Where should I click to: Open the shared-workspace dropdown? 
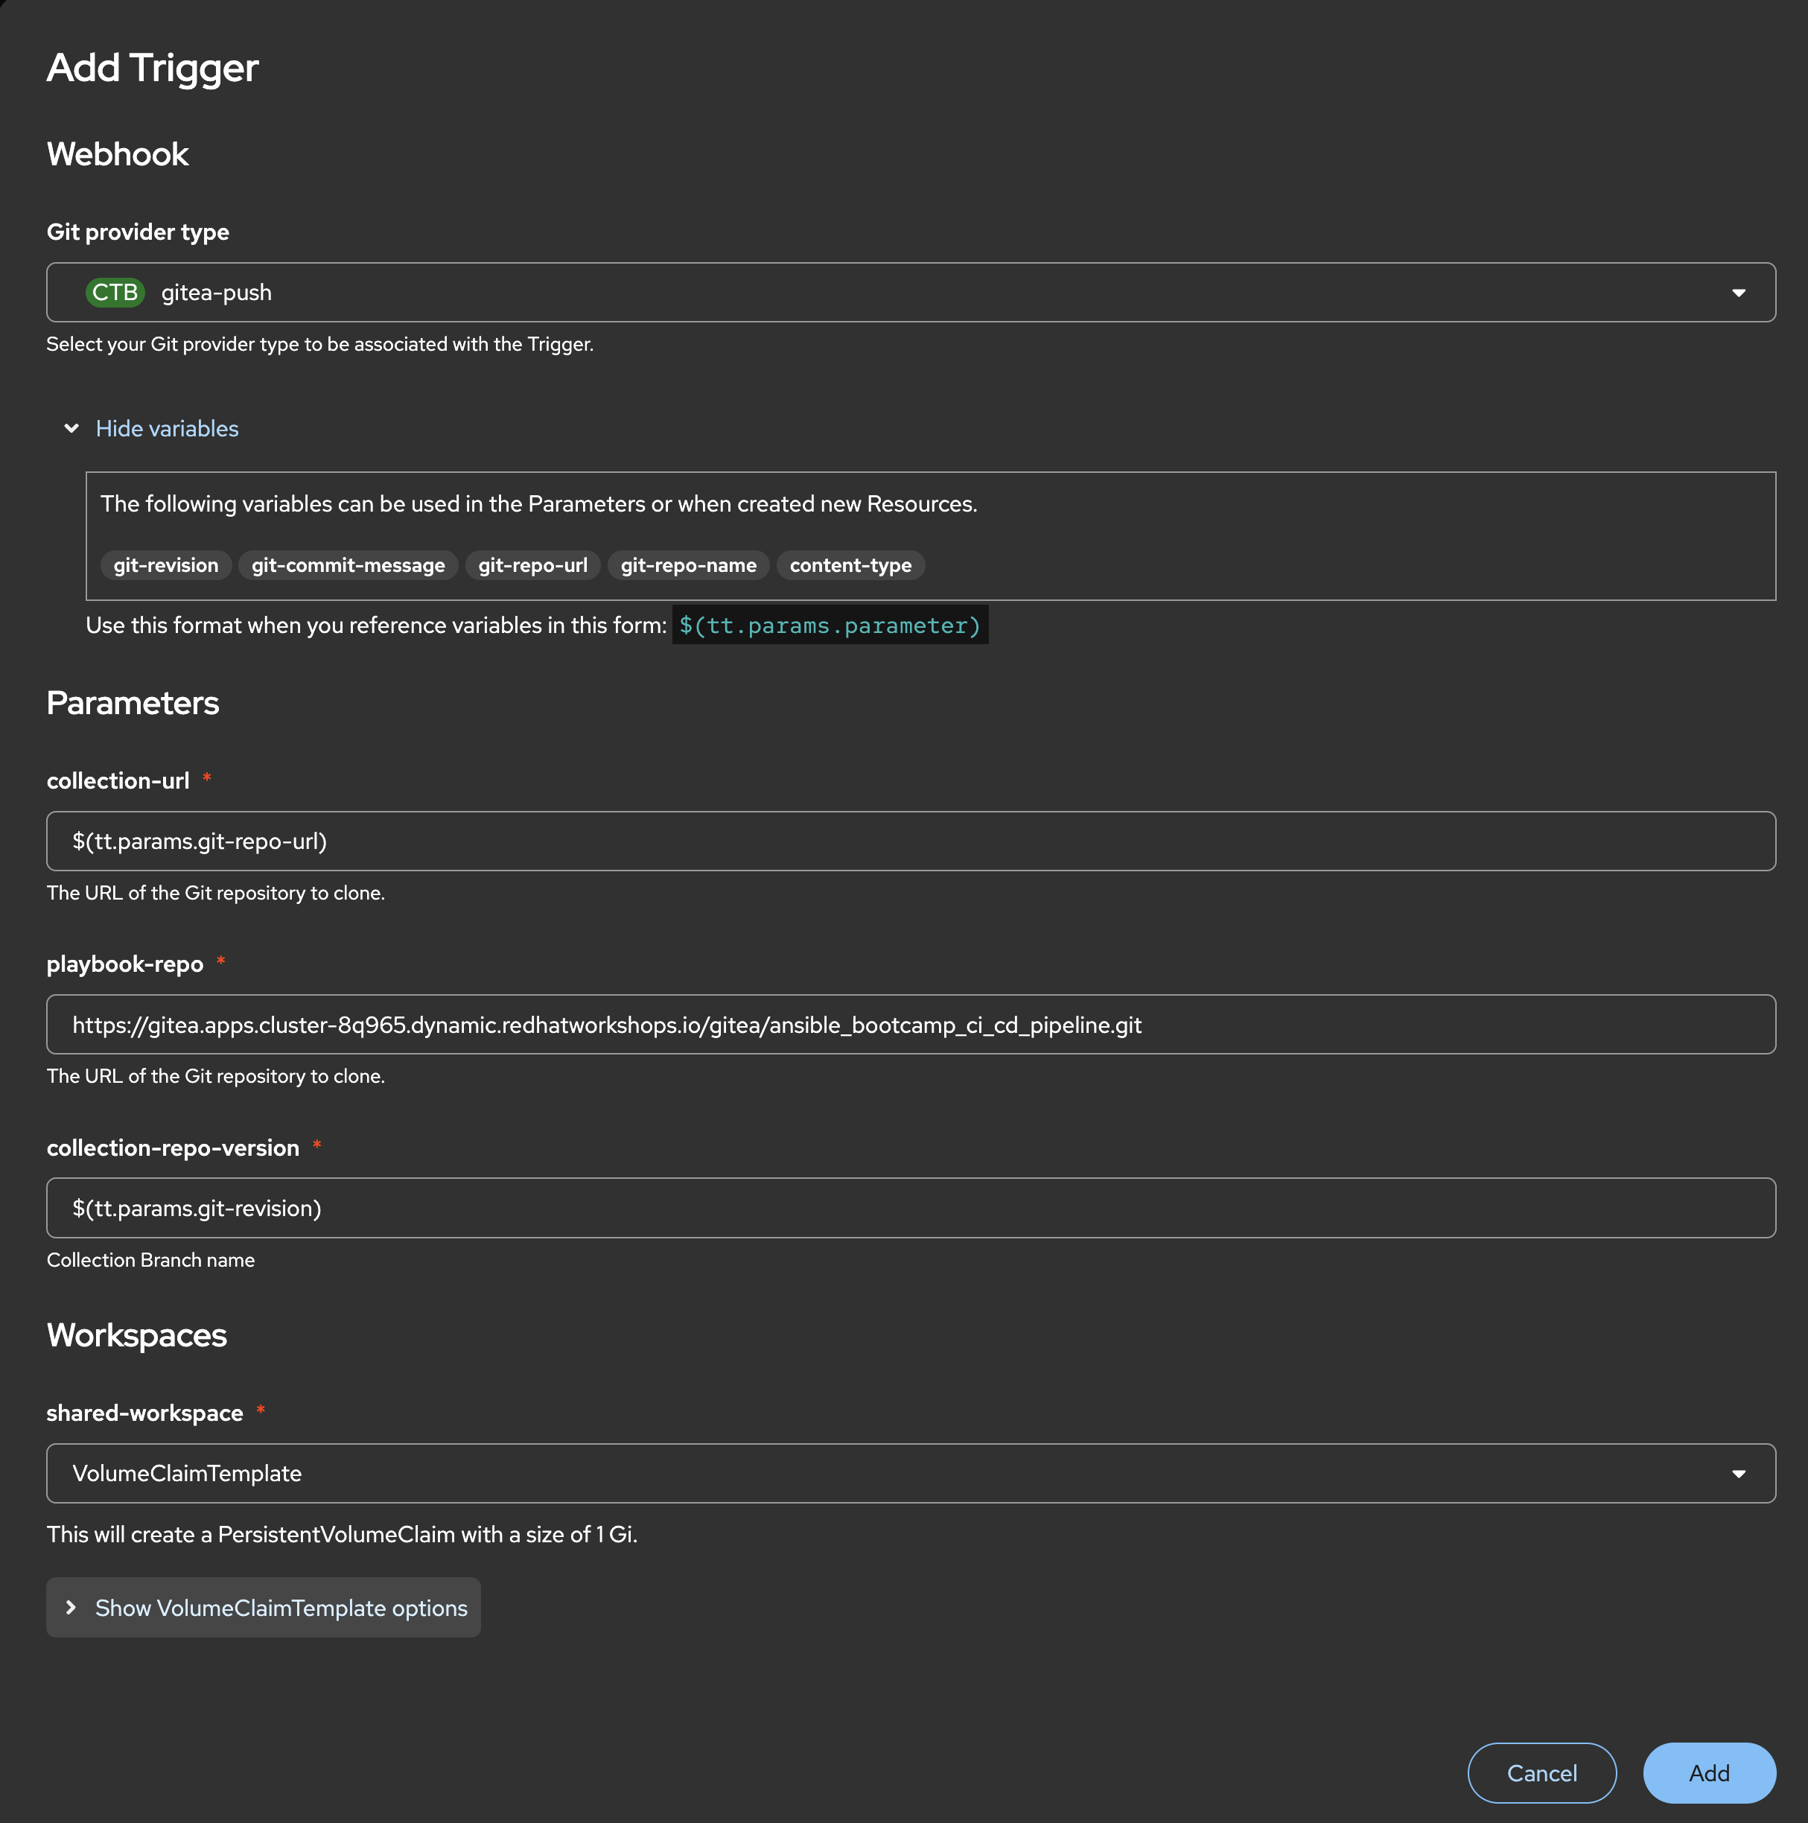[910, 1473]
